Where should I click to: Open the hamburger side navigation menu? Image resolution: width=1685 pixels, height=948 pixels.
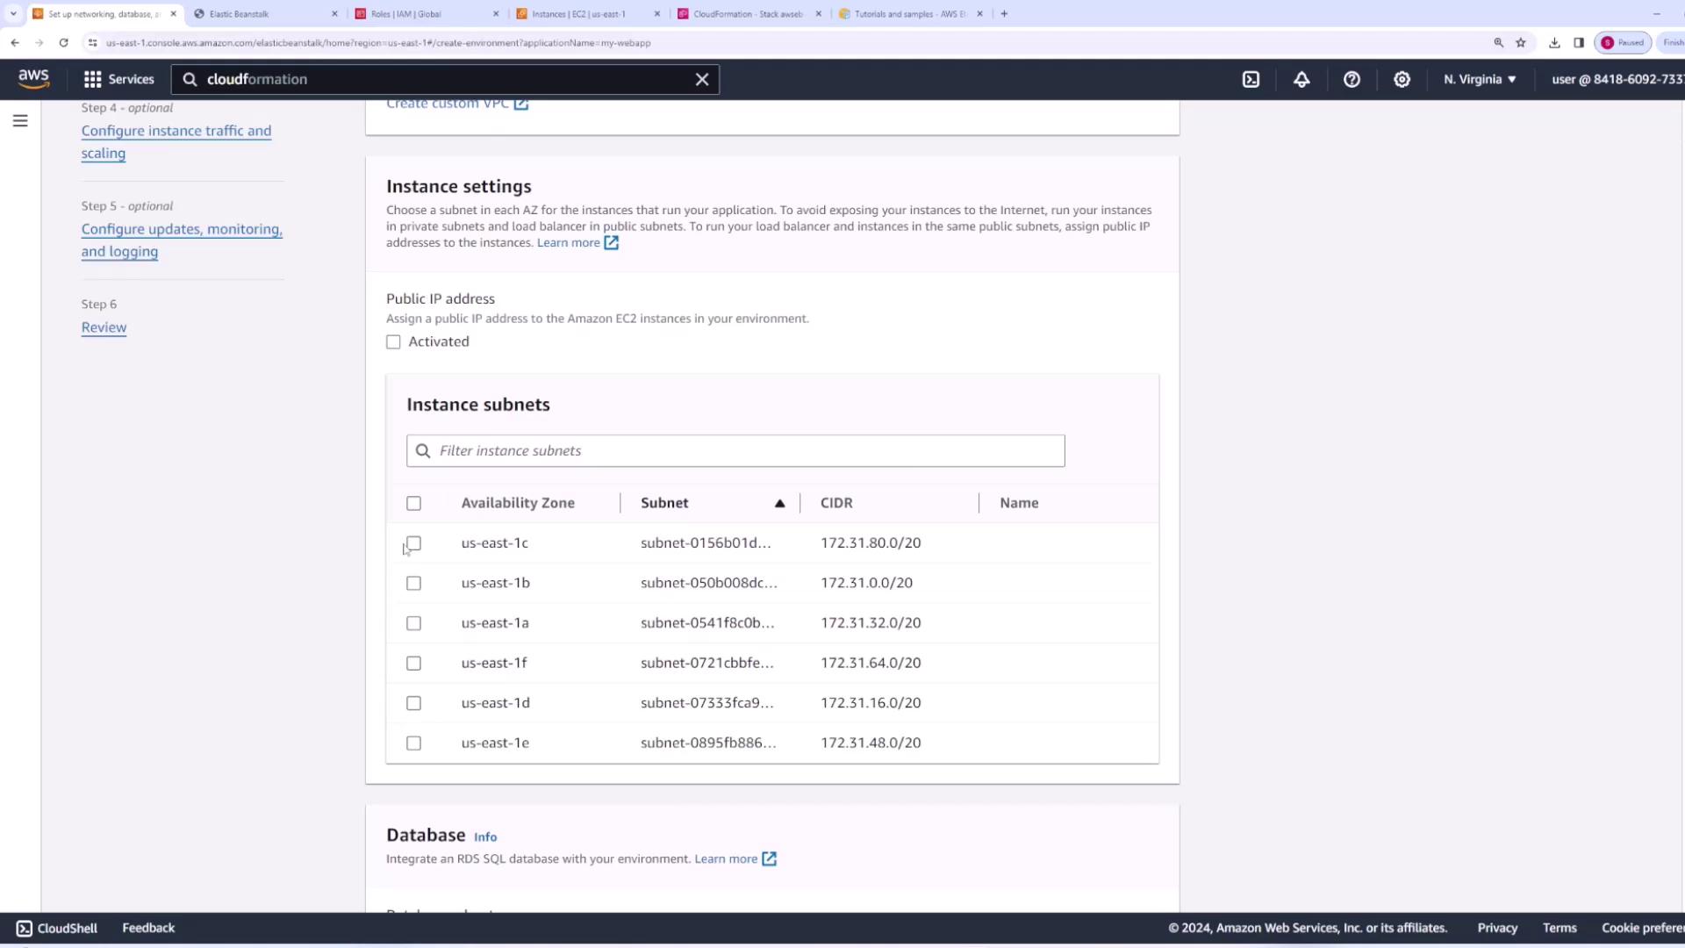(x=20, y=121)
